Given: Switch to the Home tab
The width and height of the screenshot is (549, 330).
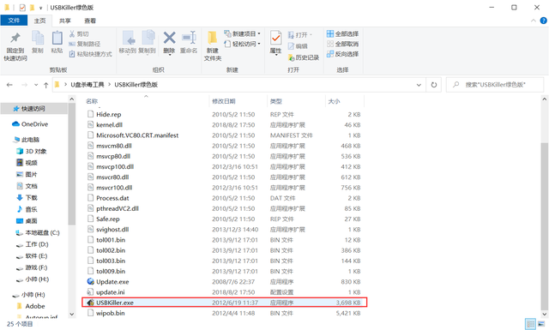Looking at the screenshot, I should pos(39,21).
